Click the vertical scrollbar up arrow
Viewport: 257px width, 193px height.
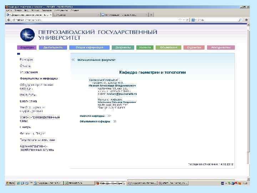pos(248,25)
